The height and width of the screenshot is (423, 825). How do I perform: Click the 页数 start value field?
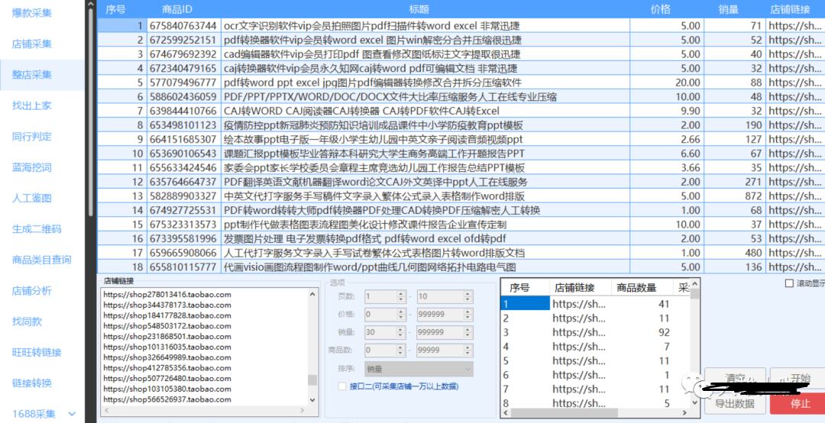[x=380, y=297]
